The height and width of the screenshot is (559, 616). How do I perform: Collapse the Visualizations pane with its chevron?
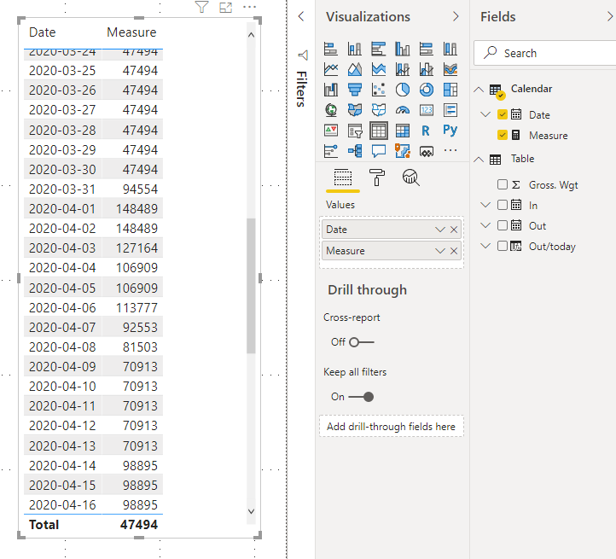pos(456,16)
